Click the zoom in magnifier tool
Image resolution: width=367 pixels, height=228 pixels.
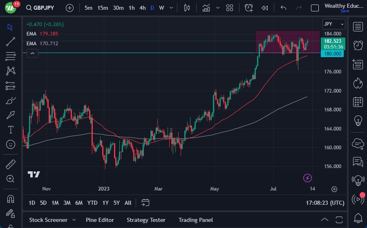coord(11,179)
